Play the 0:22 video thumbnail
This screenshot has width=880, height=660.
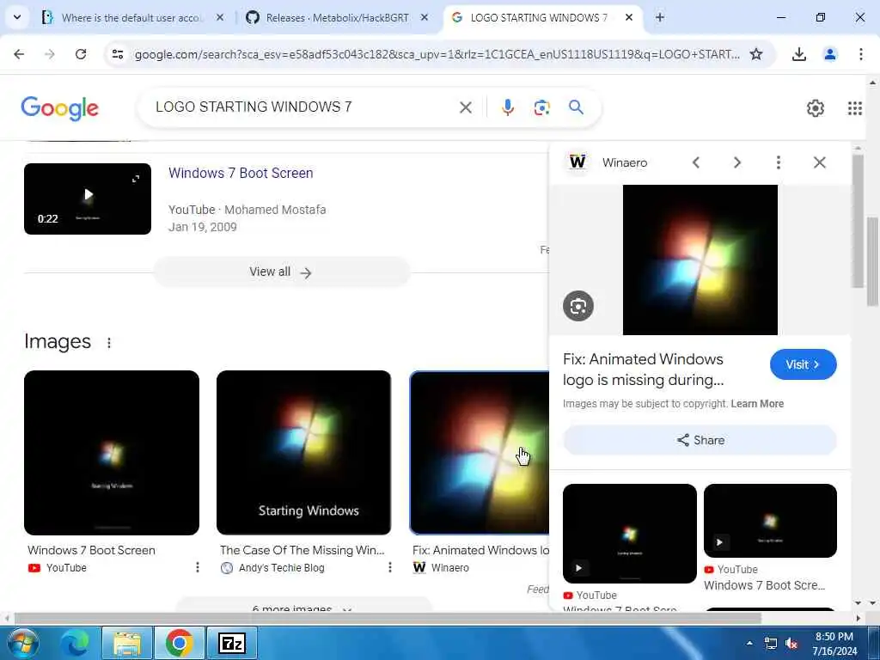click(x=88, y=199)
